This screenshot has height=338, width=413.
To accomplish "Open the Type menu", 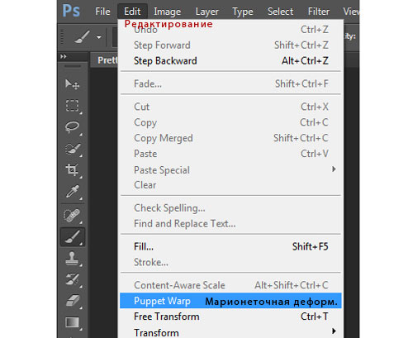I will (243, 12).
